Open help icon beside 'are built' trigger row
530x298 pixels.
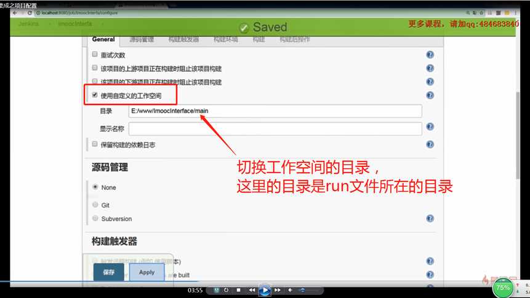pos(430,275)
